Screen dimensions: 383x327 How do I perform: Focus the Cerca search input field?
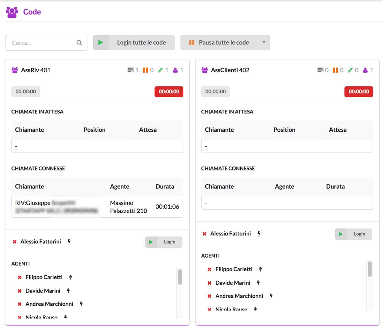[x=41, y=43]
